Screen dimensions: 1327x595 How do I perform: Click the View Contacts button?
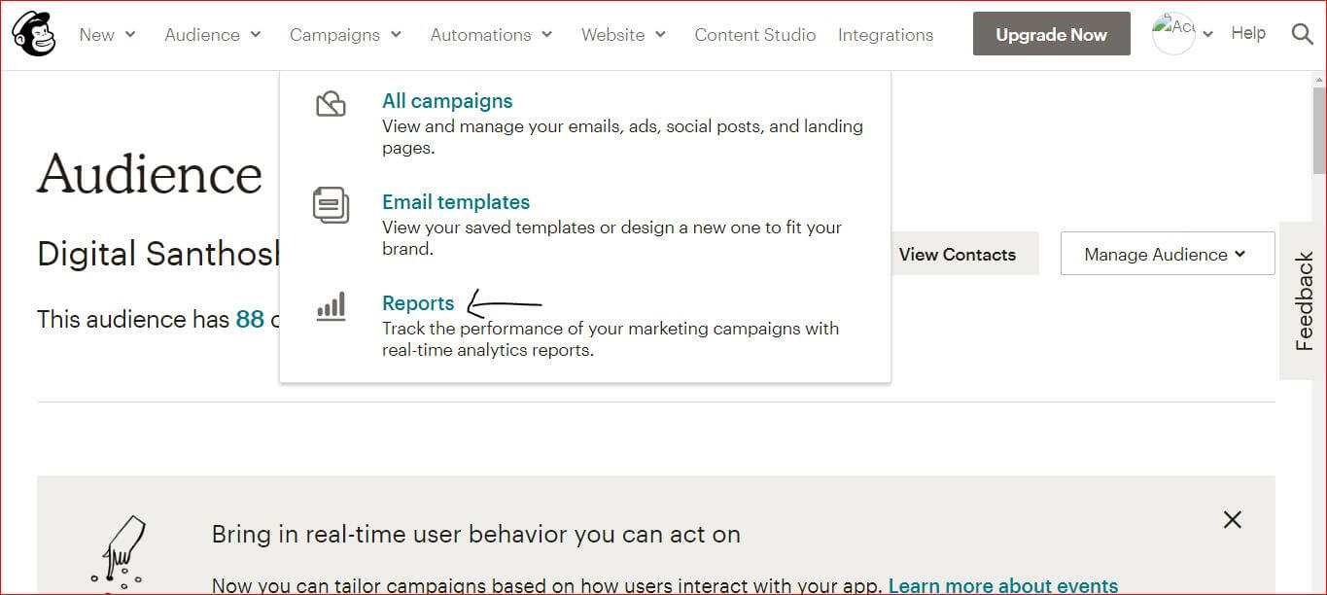point(957,254)
